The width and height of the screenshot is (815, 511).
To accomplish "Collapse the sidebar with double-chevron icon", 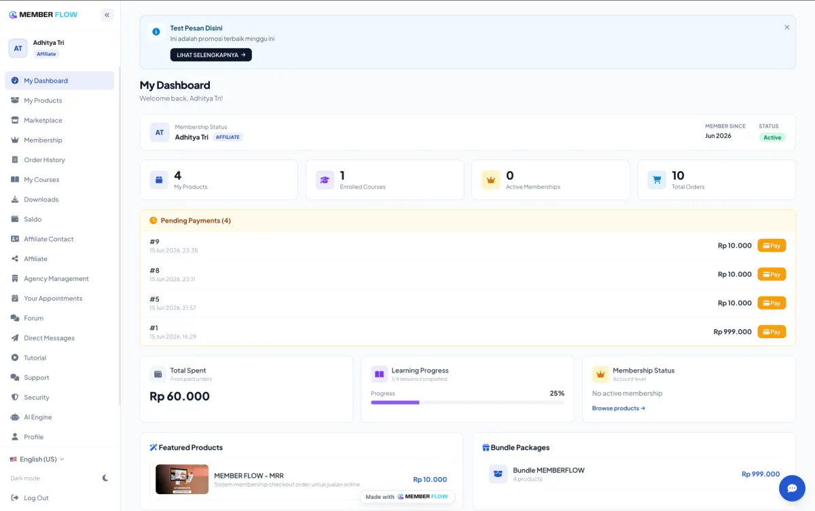I will point(107,15).
